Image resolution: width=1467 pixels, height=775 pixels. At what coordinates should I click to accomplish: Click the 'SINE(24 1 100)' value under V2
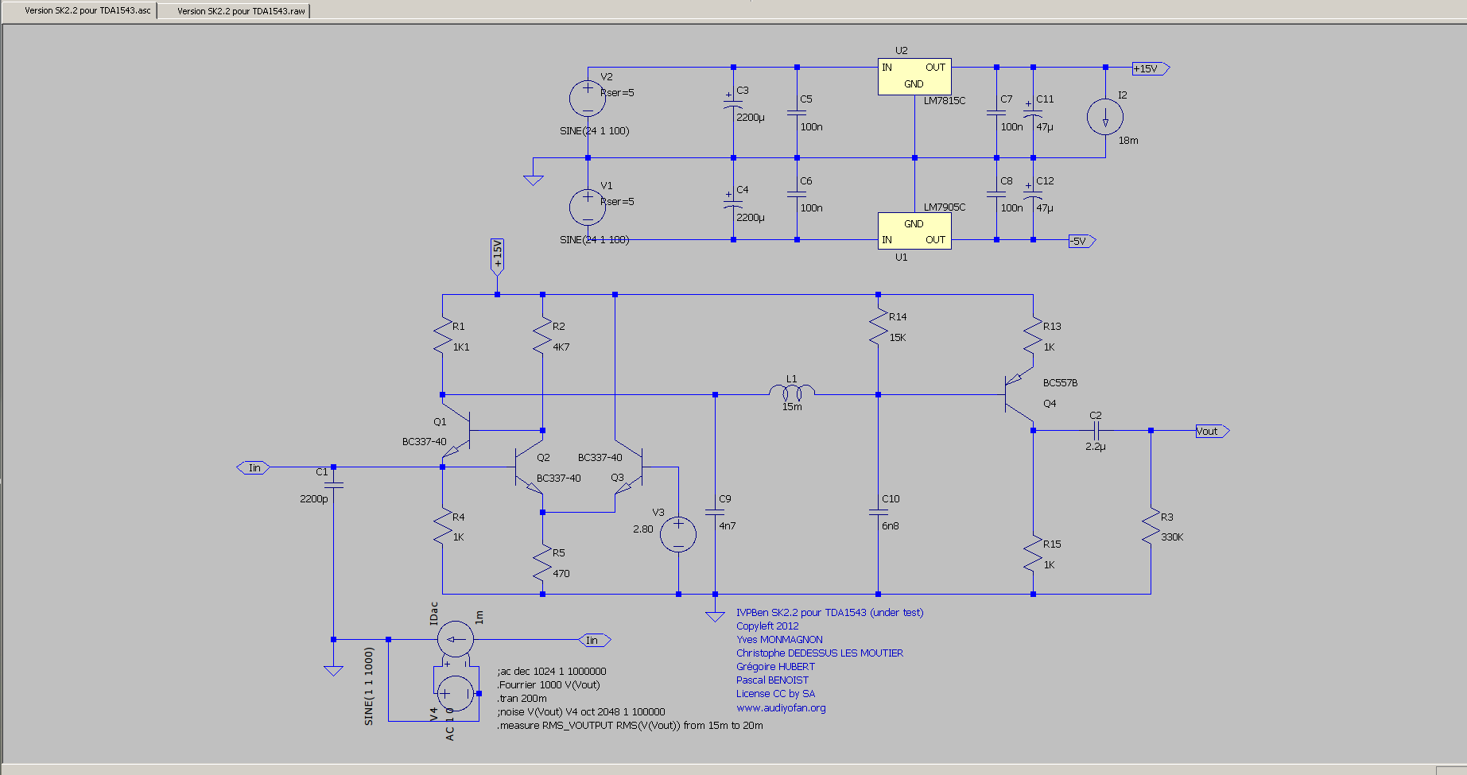(x=594, y=130)
